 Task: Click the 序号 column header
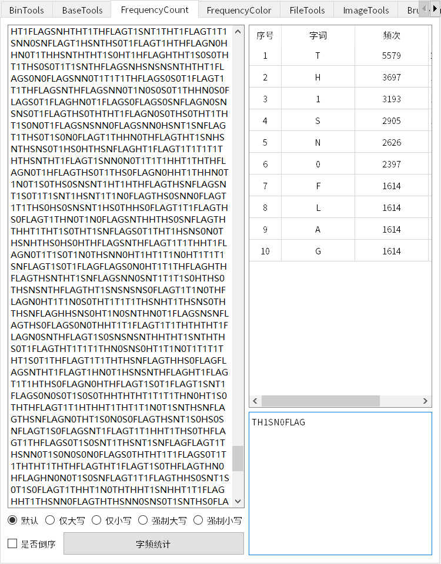click(x=265, y=35)
